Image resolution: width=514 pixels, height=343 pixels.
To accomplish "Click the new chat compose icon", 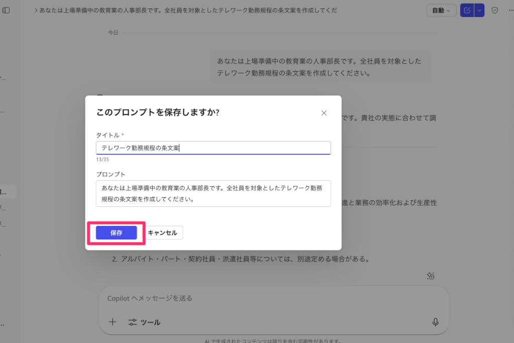I will pos(467,10).
